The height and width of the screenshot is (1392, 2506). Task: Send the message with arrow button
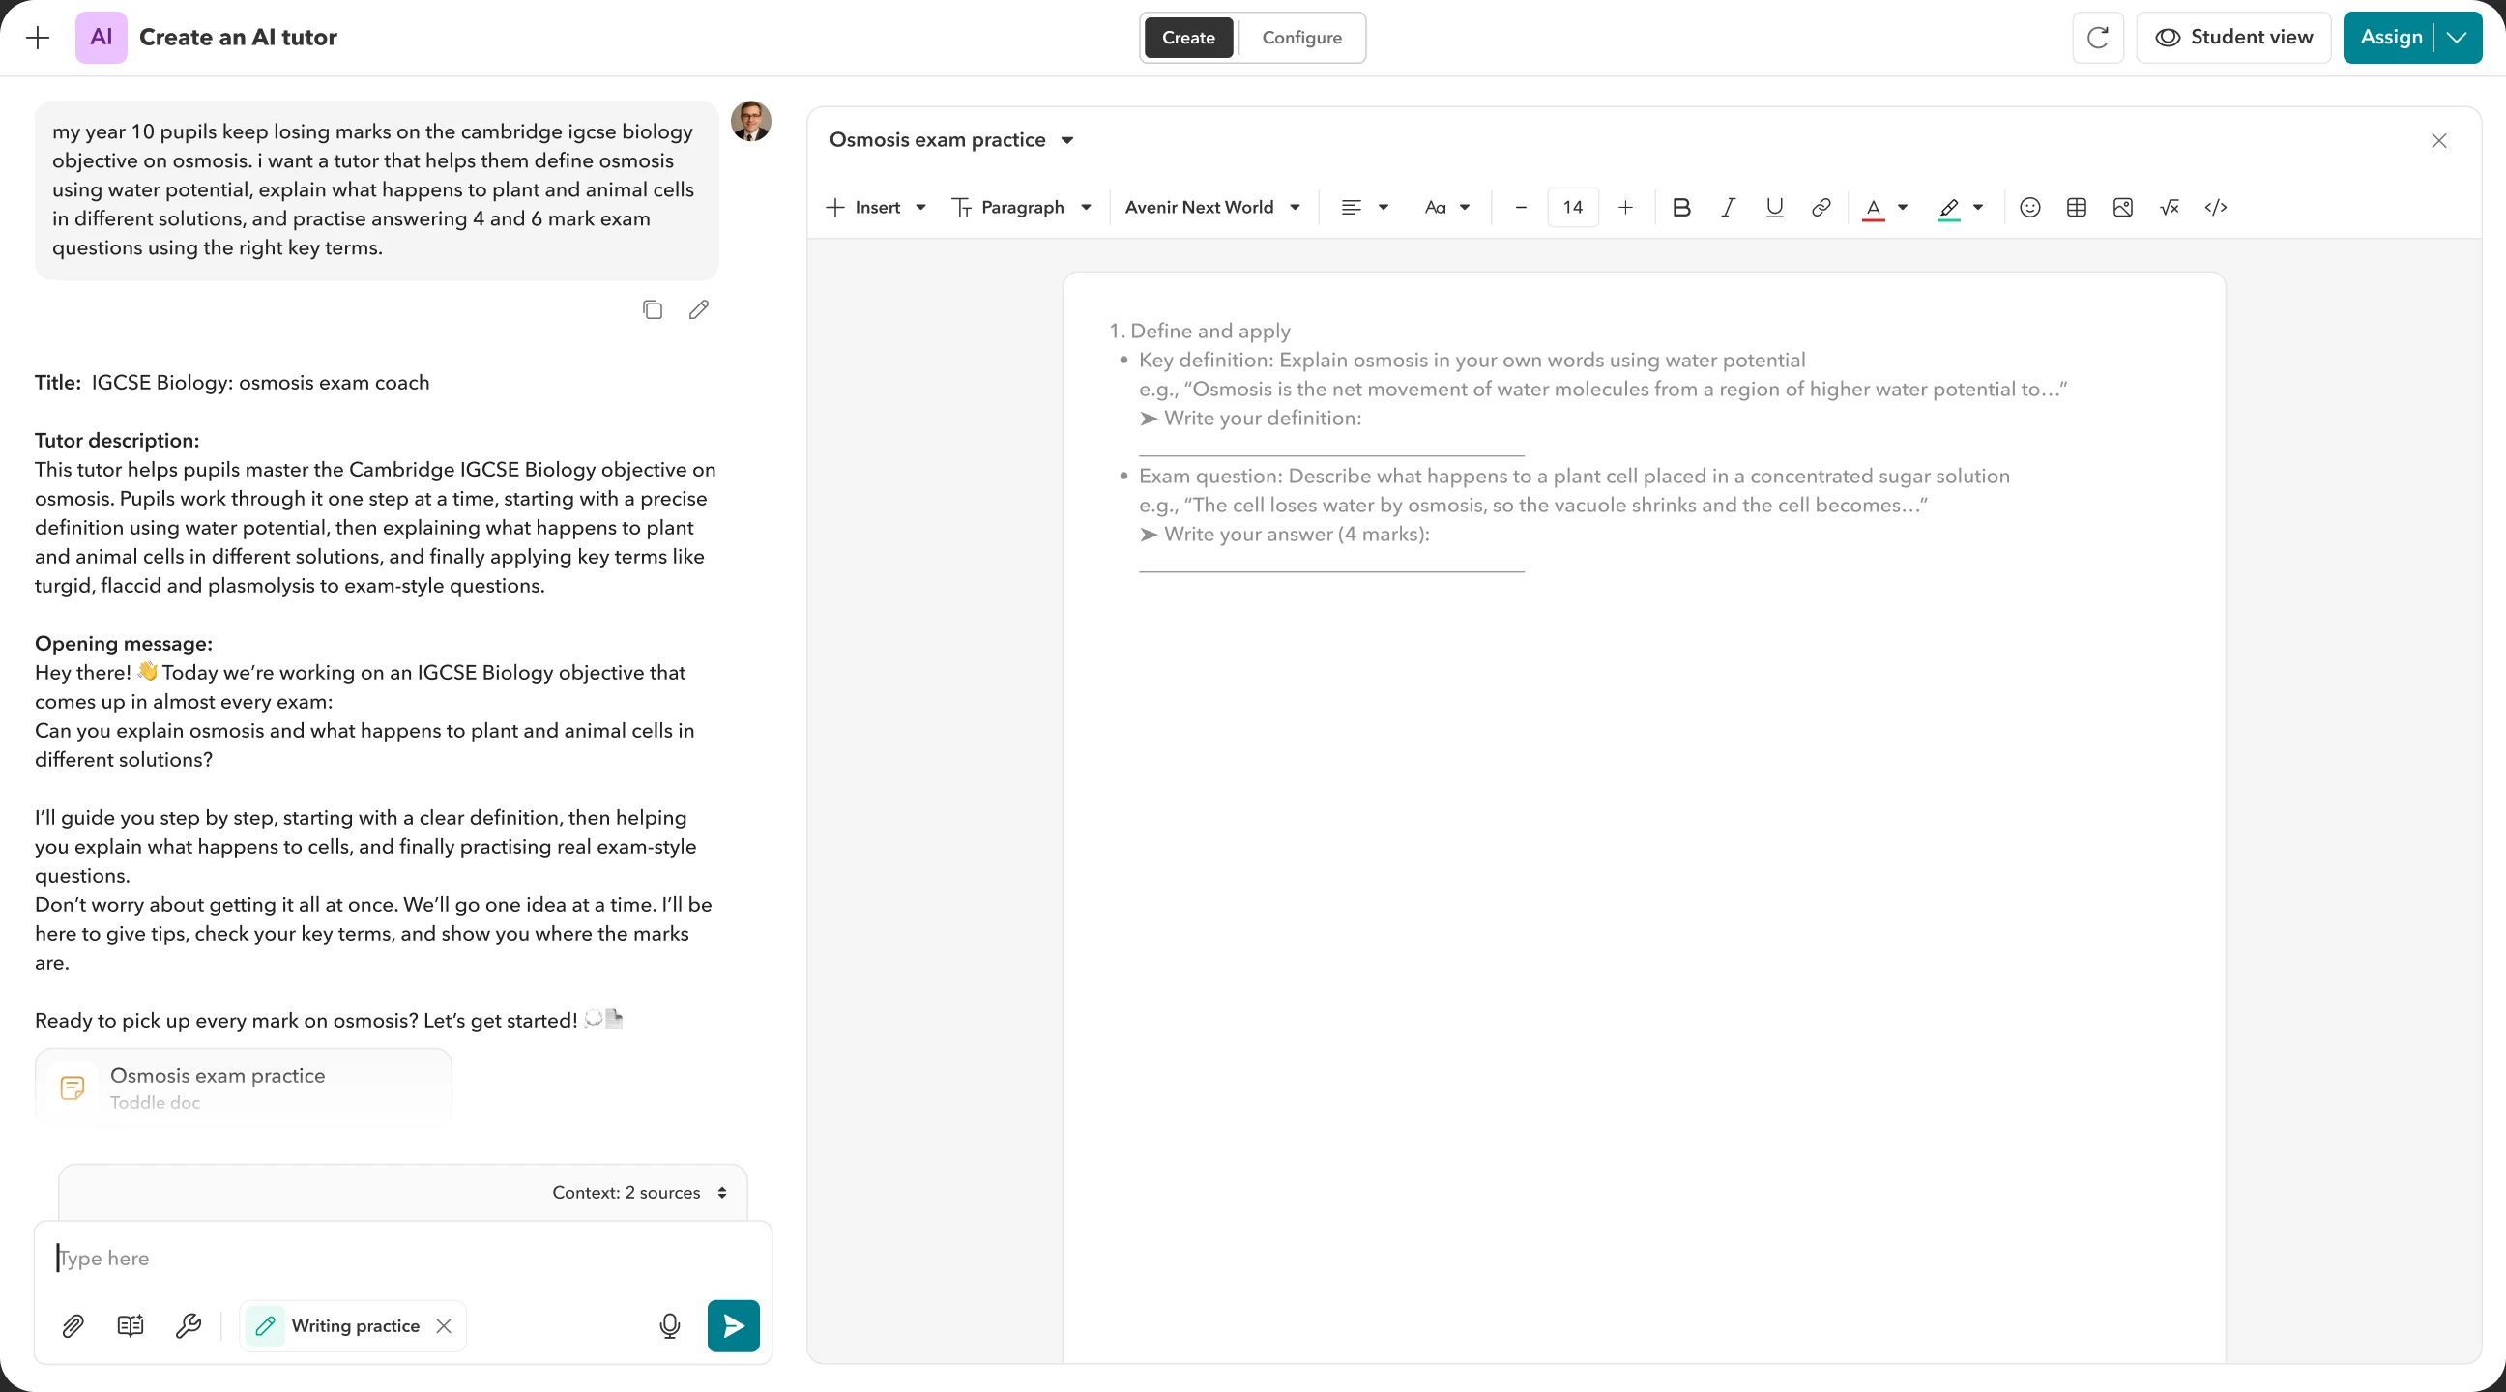point(734,1325)
